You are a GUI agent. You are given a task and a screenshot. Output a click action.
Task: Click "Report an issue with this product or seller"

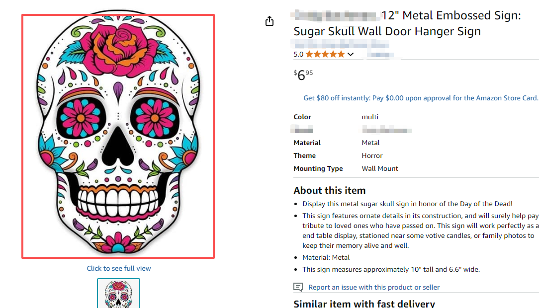point(374,287)
